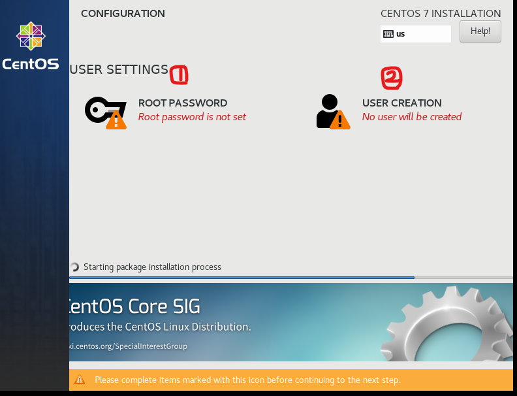Click the centos.org/SpecialInterestGroup link text
Screen dimensions: 517x396
[128, 346]
